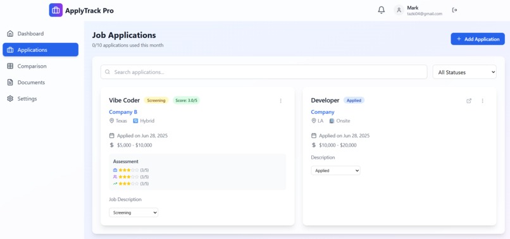Click the Applied status badge
The width and height of the screenshot is (510, 239).
click(x=354, y=101)
